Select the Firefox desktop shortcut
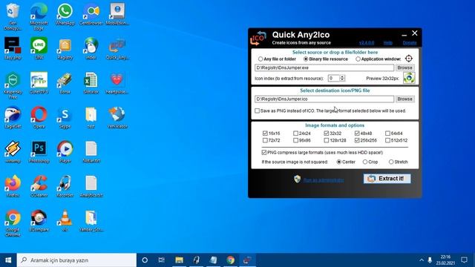 pyautogui.click(x=13, y=186)
